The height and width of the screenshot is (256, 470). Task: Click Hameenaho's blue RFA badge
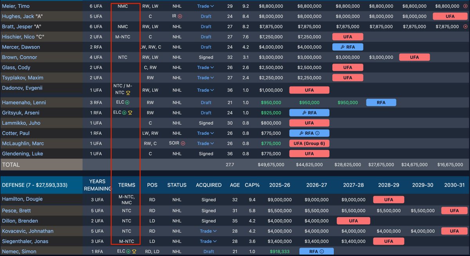point(381,102)
